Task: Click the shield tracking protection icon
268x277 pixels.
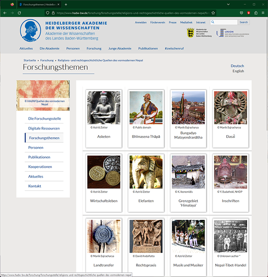Action: click(48, 13)
